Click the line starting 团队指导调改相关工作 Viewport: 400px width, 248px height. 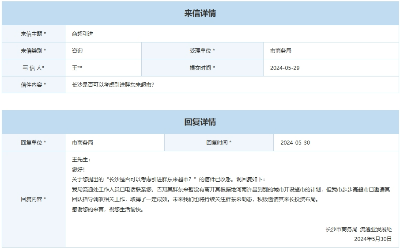[196, 199]
